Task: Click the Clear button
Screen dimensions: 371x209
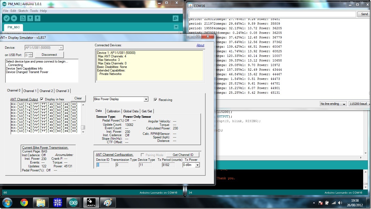Action: 78,98
